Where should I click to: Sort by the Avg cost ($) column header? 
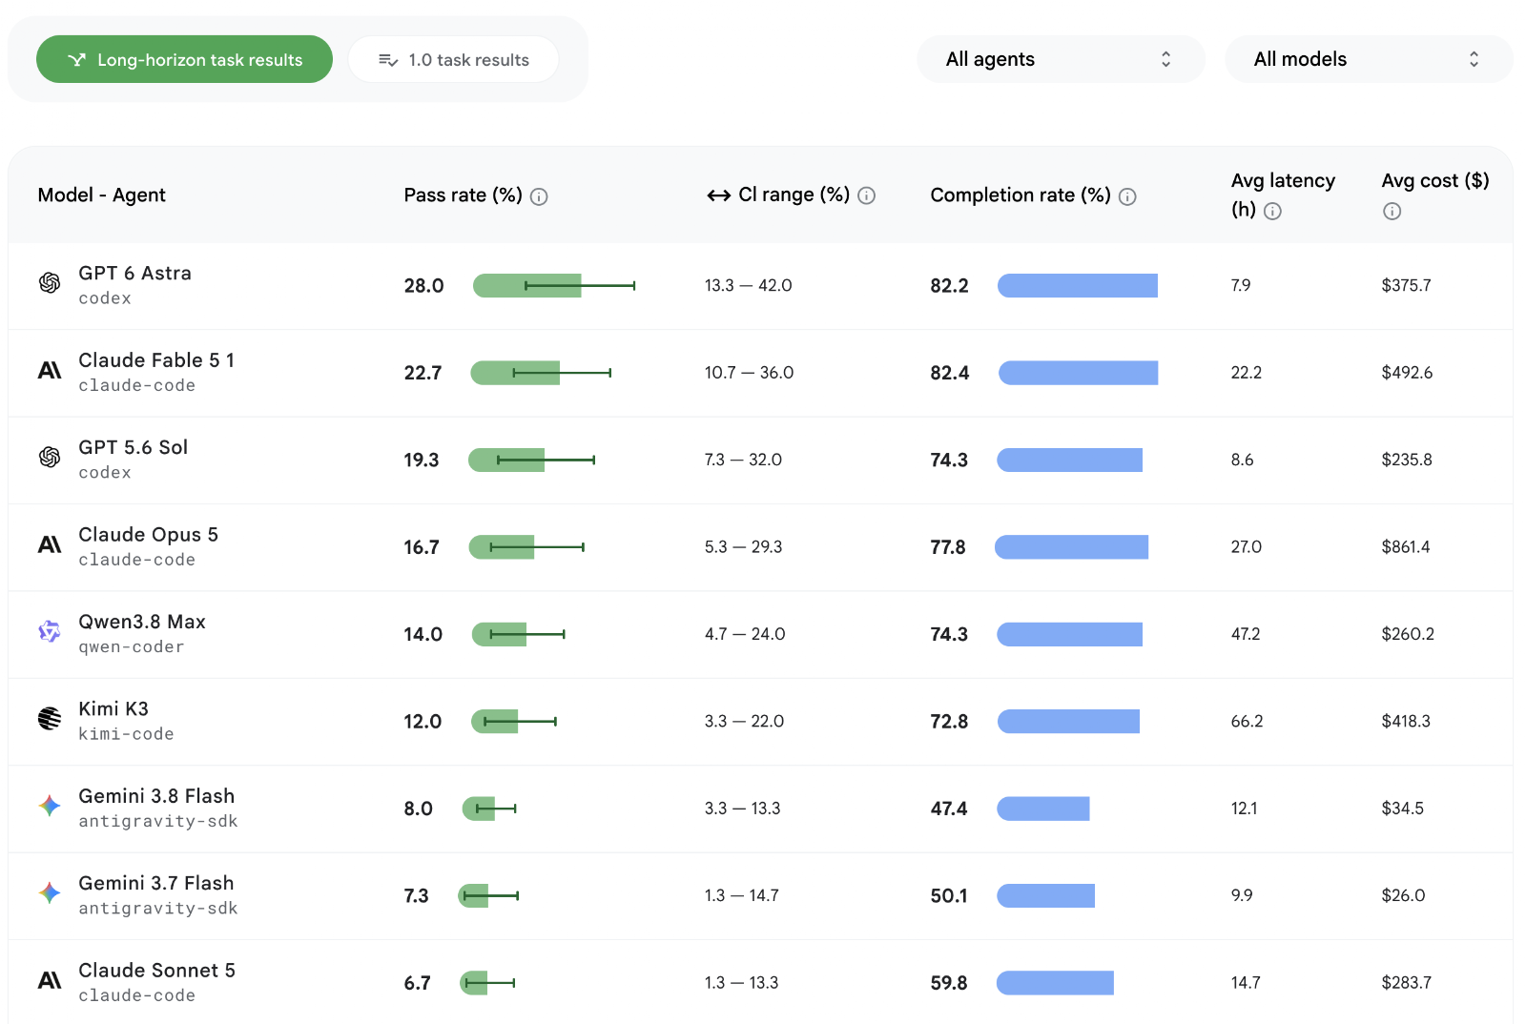pyautogui.click(x=1434, y=181)
